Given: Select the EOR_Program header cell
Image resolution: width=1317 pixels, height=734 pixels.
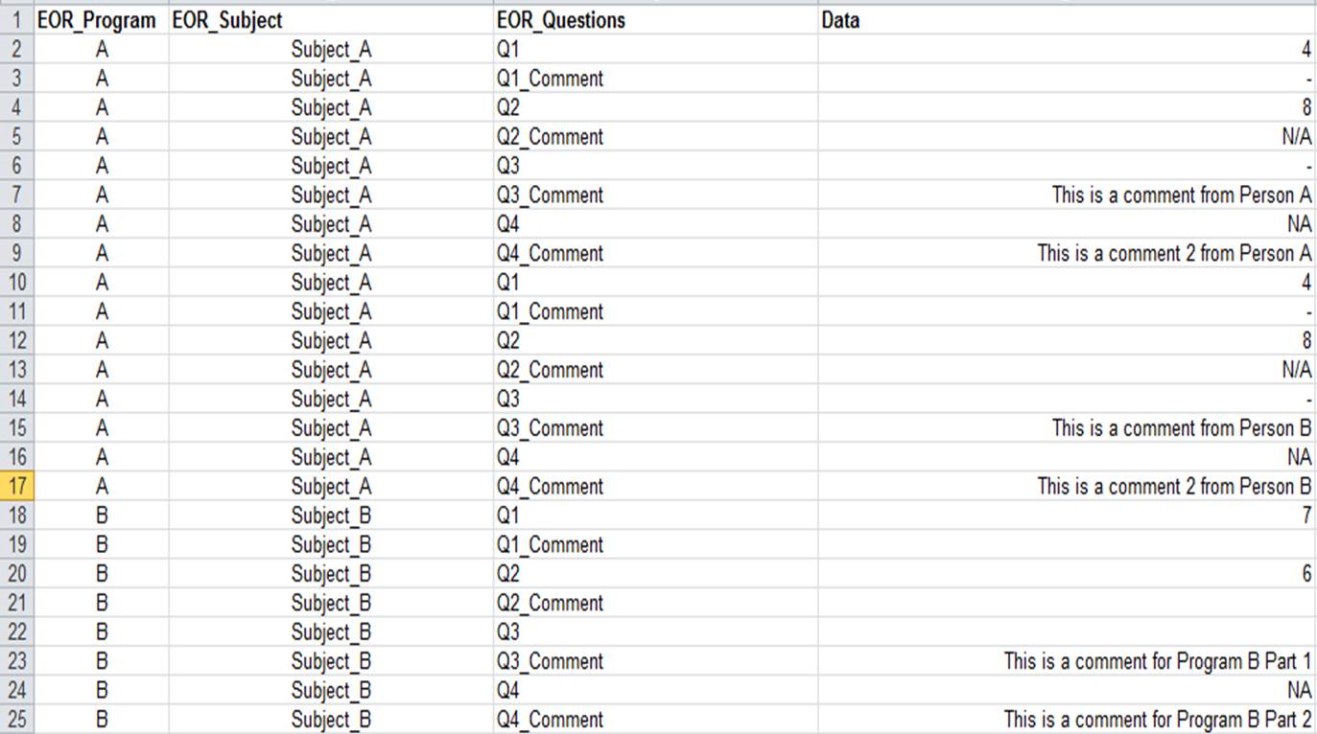Looking at the screenshot, I should [96, 20].
